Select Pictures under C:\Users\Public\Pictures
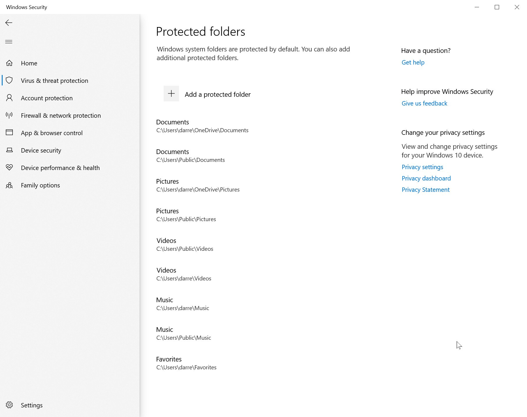The width and height of the screenshot is (527, 417). coord(186,215)
